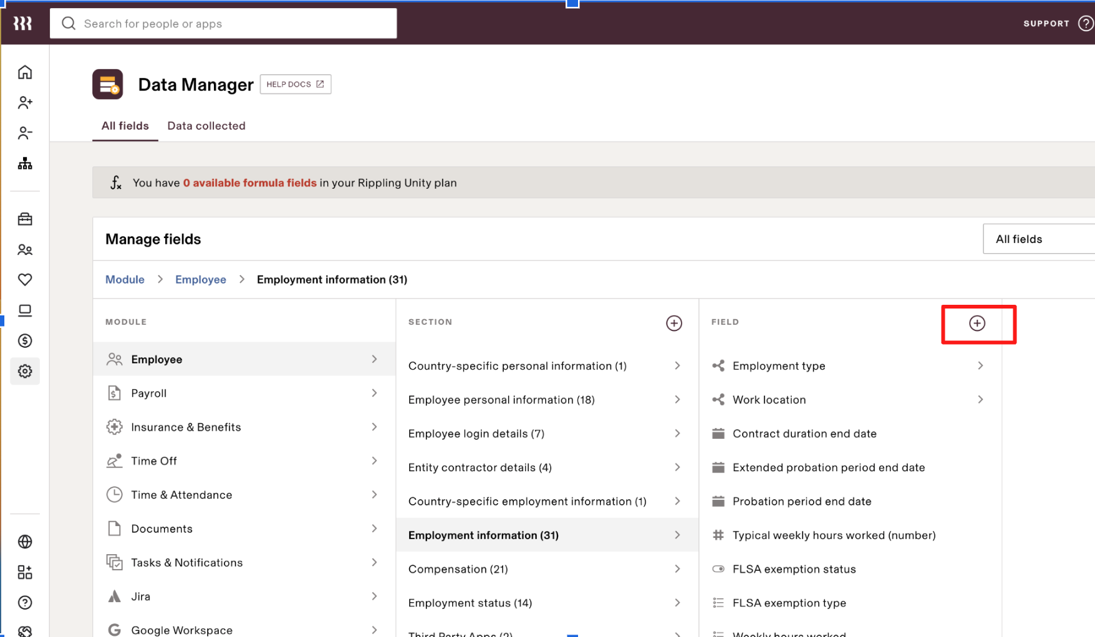1095x637 pixels.
Task: Select the Time Off module row
Action: point(244,461)
